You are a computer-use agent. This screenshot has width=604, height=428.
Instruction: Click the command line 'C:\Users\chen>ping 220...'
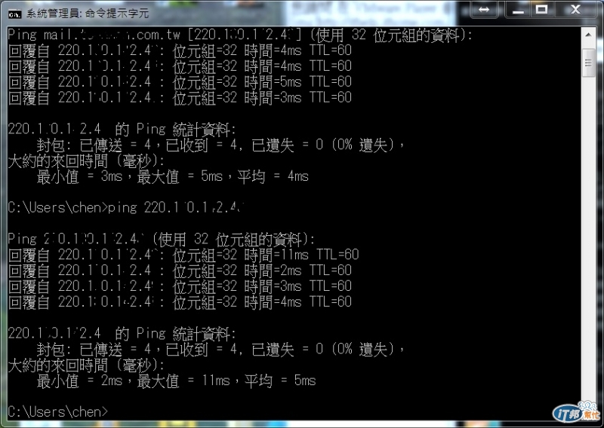[x=125, y=208]
